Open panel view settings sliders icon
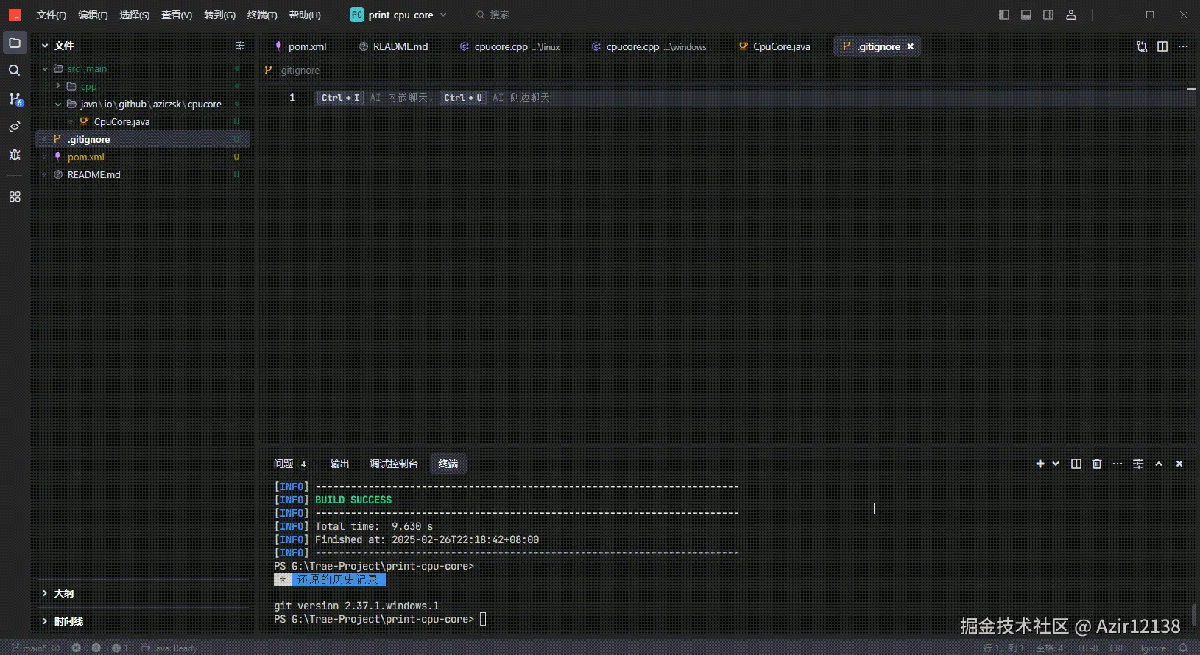The width and height of the screenshot is (1200, 655). (x=1138, y=464)
